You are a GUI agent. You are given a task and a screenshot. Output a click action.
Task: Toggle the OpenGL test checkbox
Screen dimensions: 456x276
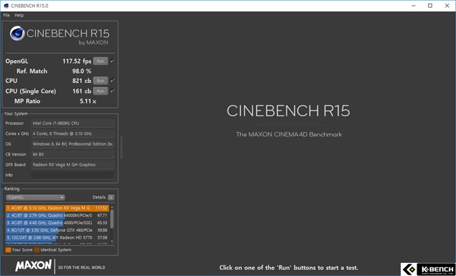click(112, 61)
